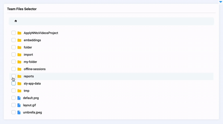Select the embeddings folder checkbox

pyautogui.click(x=13, y=40)
